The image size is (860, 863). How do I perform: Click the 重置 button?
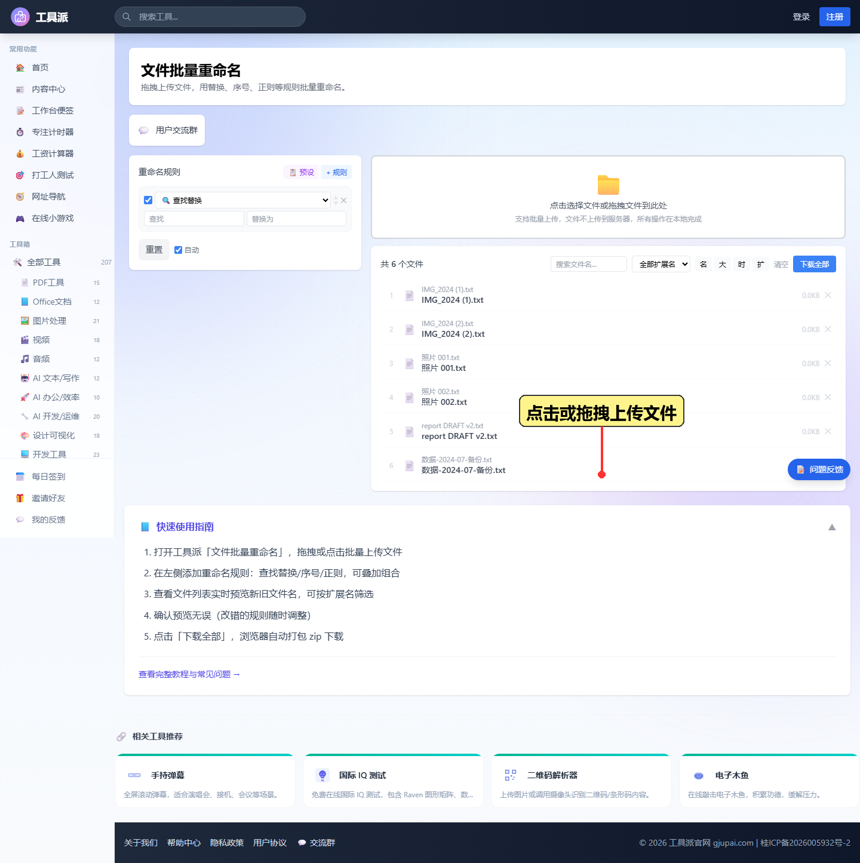(x=154, y=250)
